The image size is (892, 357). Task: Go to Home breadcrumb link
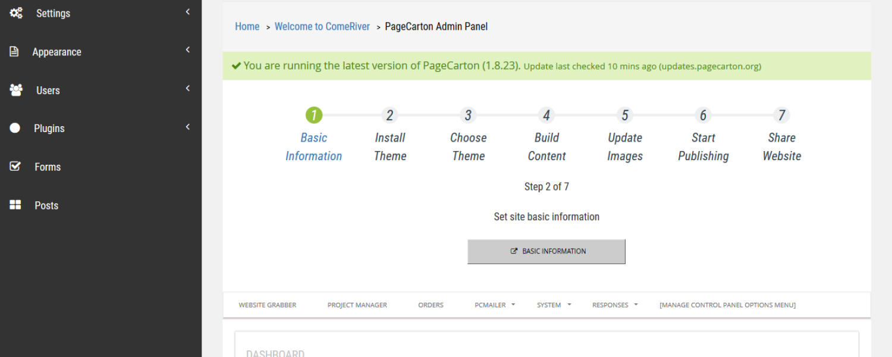click(247, 26)
